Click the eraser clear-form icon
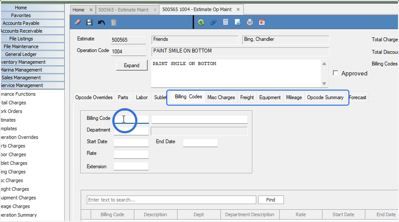The width and height of the screenshot is (399, 222). [x=77, y=22]
